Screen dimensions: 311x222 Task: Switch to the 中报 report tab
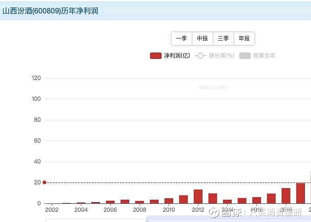point(203,39)
